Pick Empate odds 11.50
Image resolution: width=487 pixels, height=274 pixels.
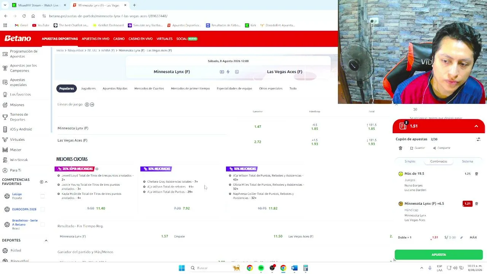pos(278,236)
